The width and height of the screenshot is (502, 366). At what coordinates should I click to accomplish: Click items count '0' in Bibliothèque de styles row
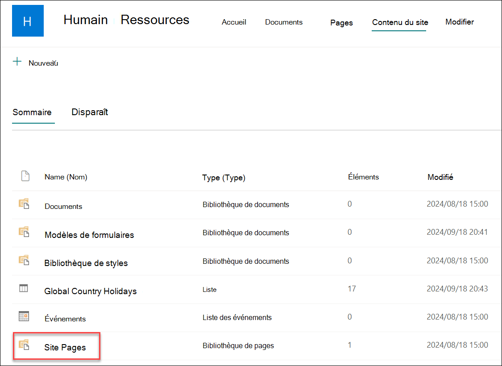point(349,260)
